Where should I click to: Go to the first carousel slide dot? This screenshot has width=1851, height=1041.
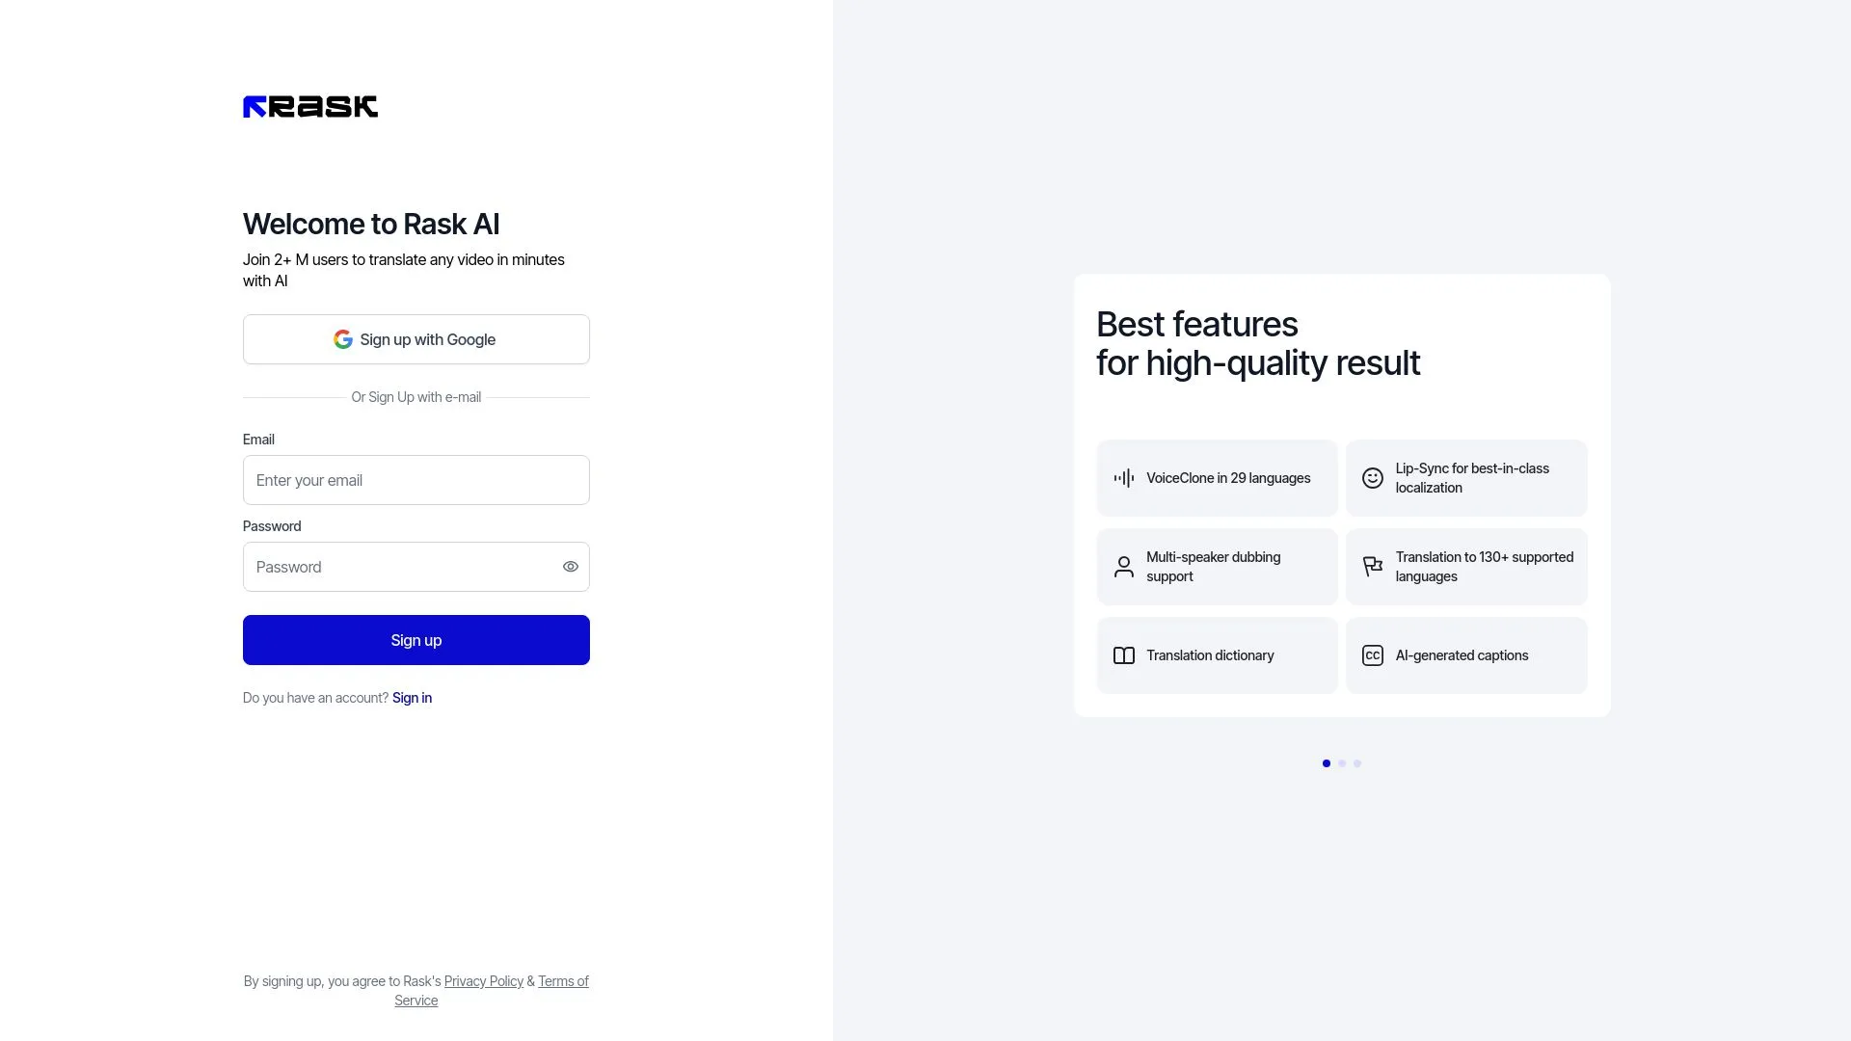(1327, 763)
